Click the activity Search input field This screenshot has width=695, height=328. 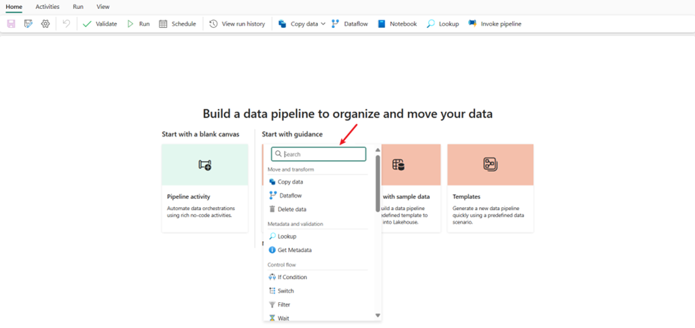pos(319,154)
